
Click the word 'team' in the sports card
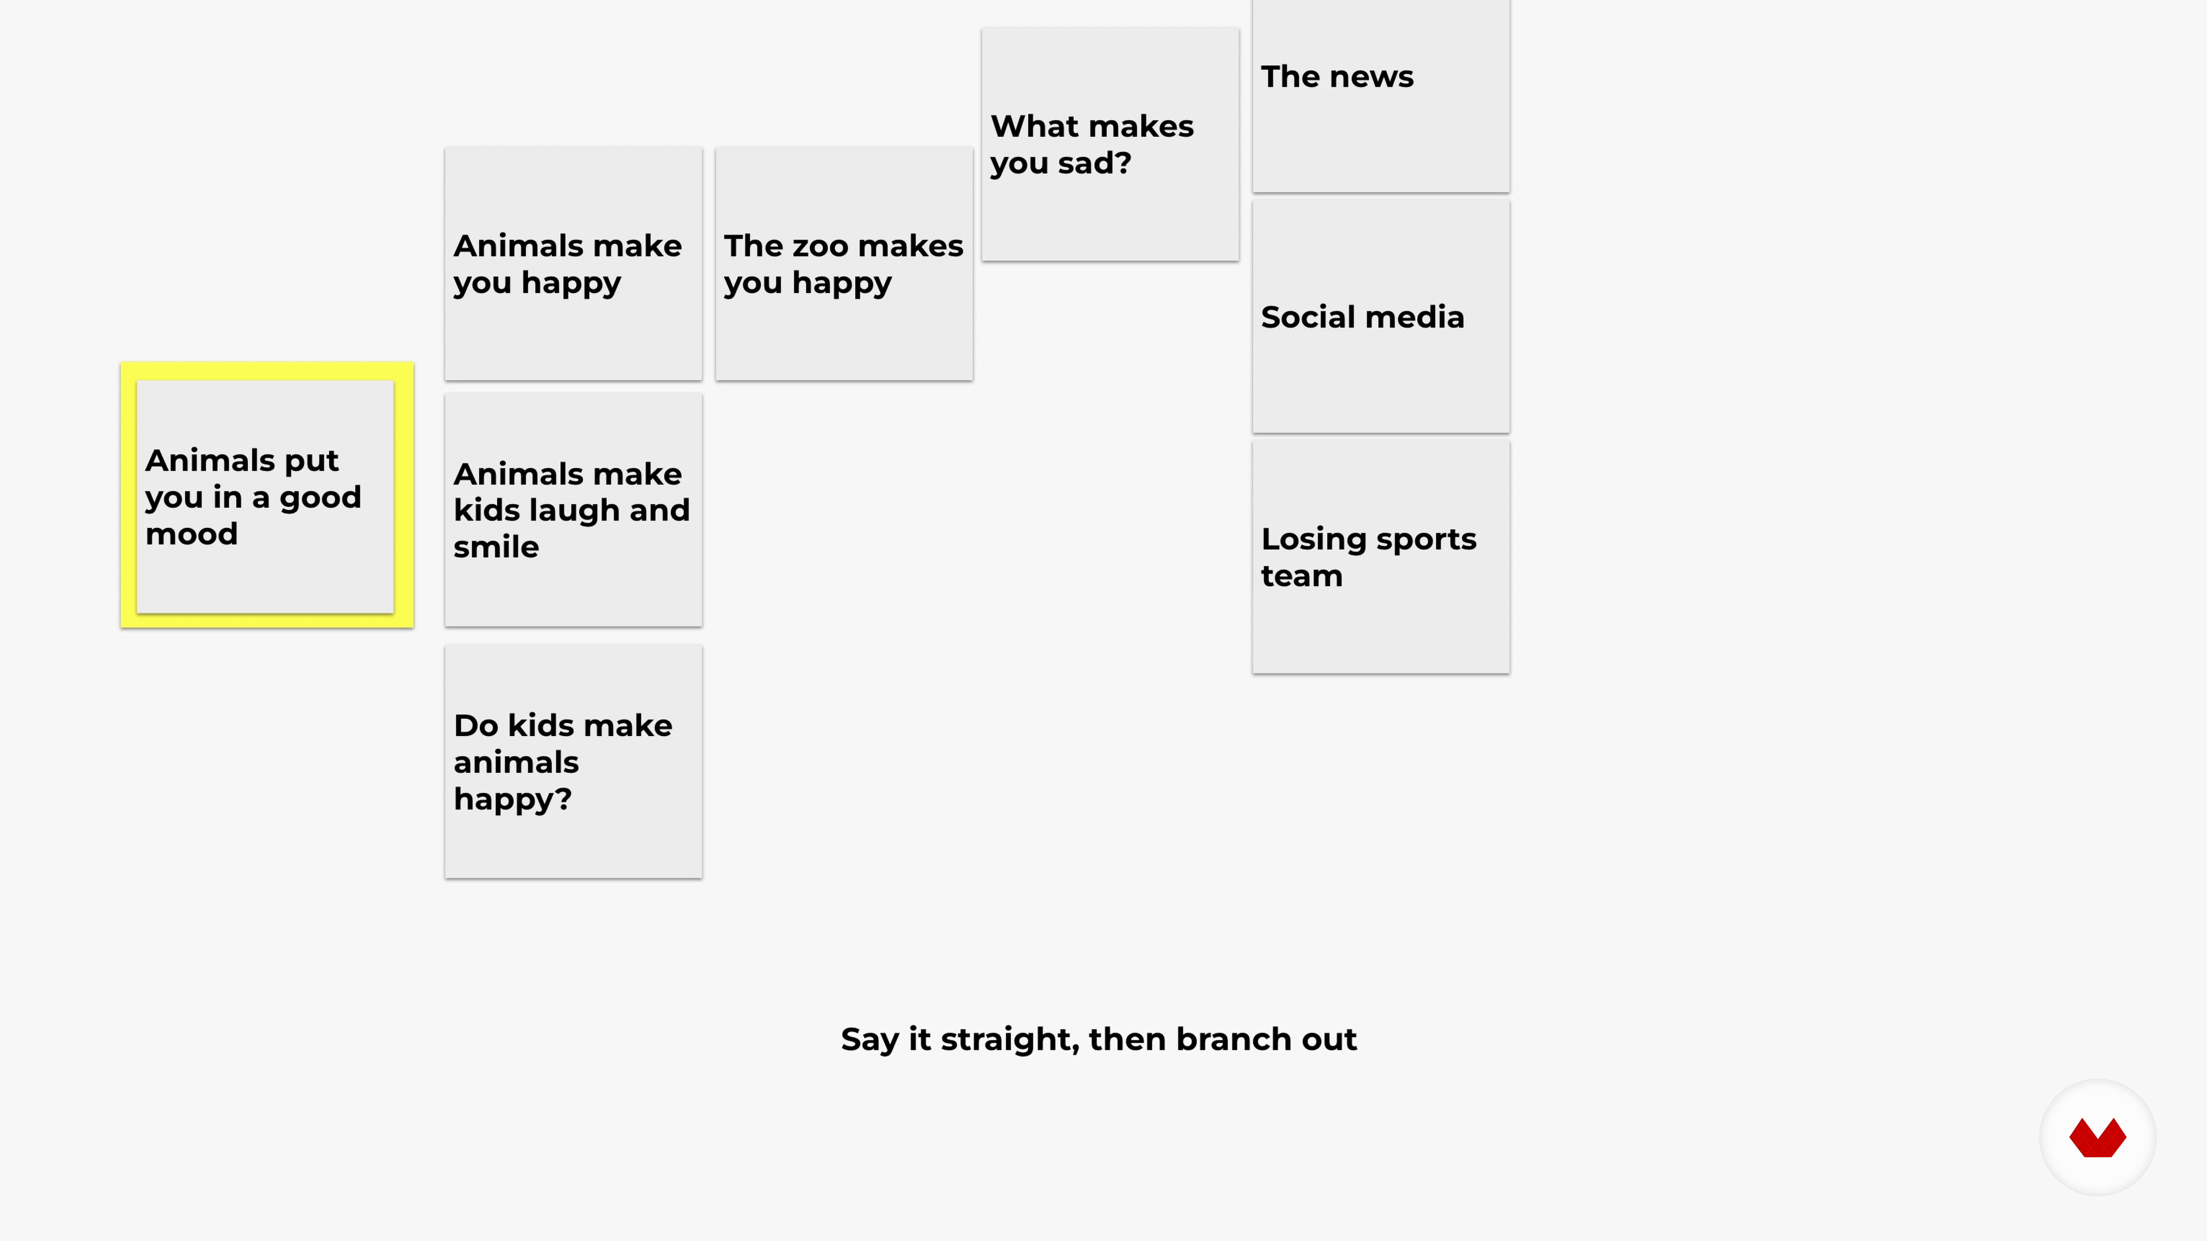click(x=1301, y=576)
